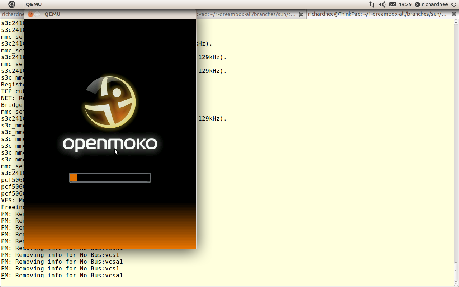This screenshot has height=287, width=459.
Task: Open the mail messaging indicator
Action: [x=393, y=4]
